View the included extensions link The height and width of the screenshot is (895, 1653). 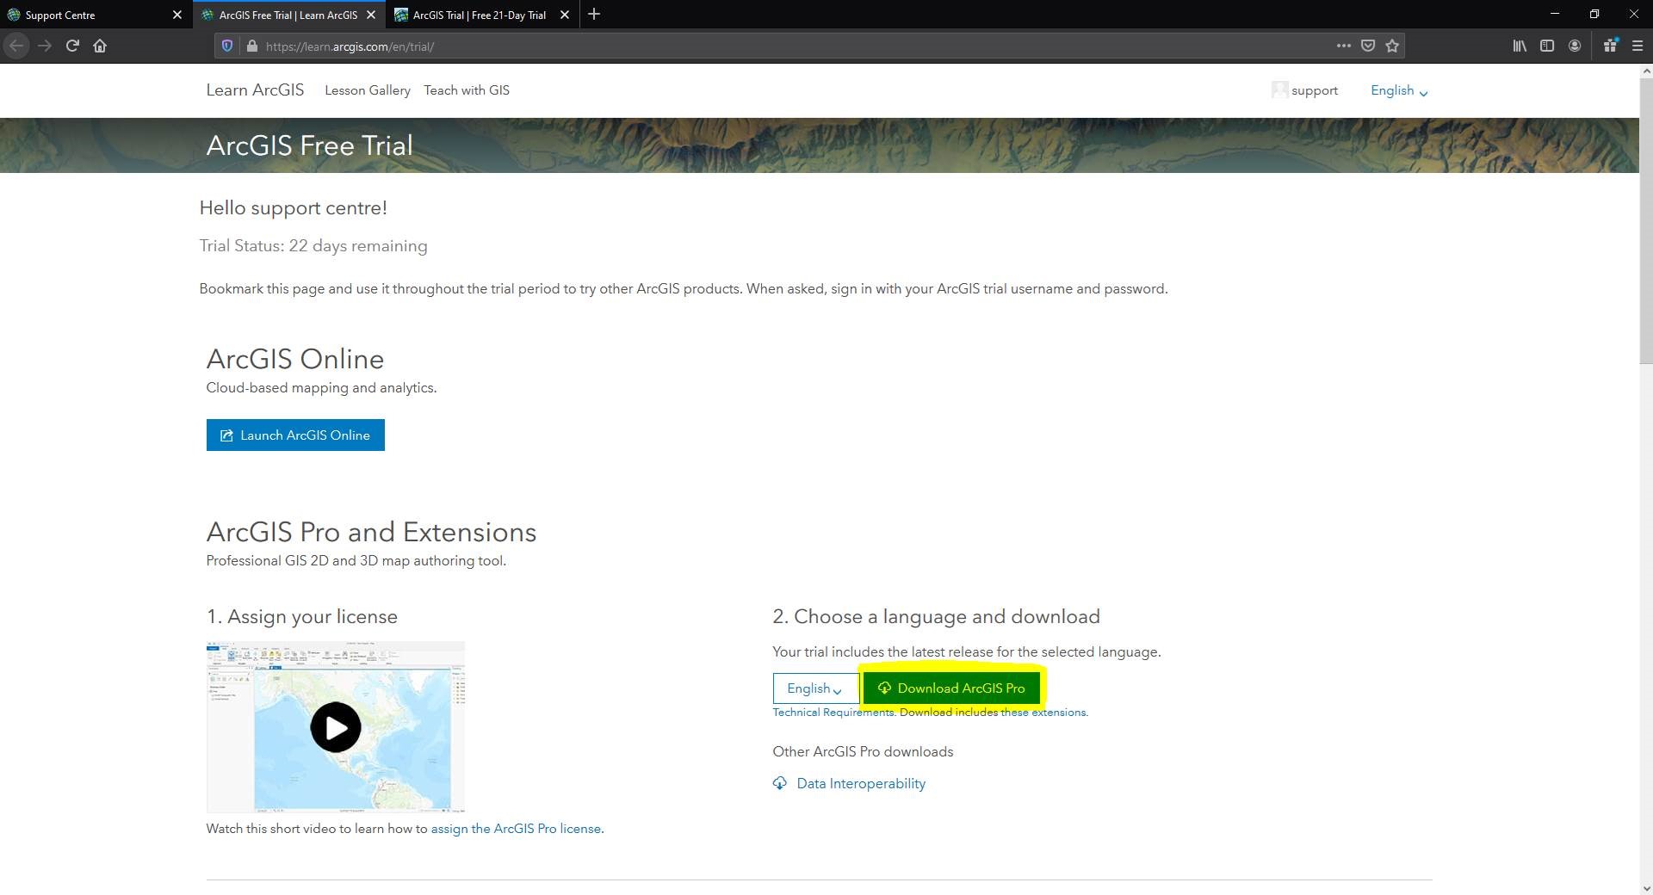(1043, 713)
